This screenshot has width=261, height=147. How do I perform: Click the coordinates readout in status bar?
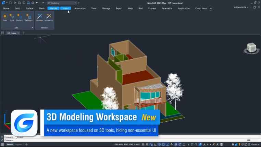[x=127, y=144]
